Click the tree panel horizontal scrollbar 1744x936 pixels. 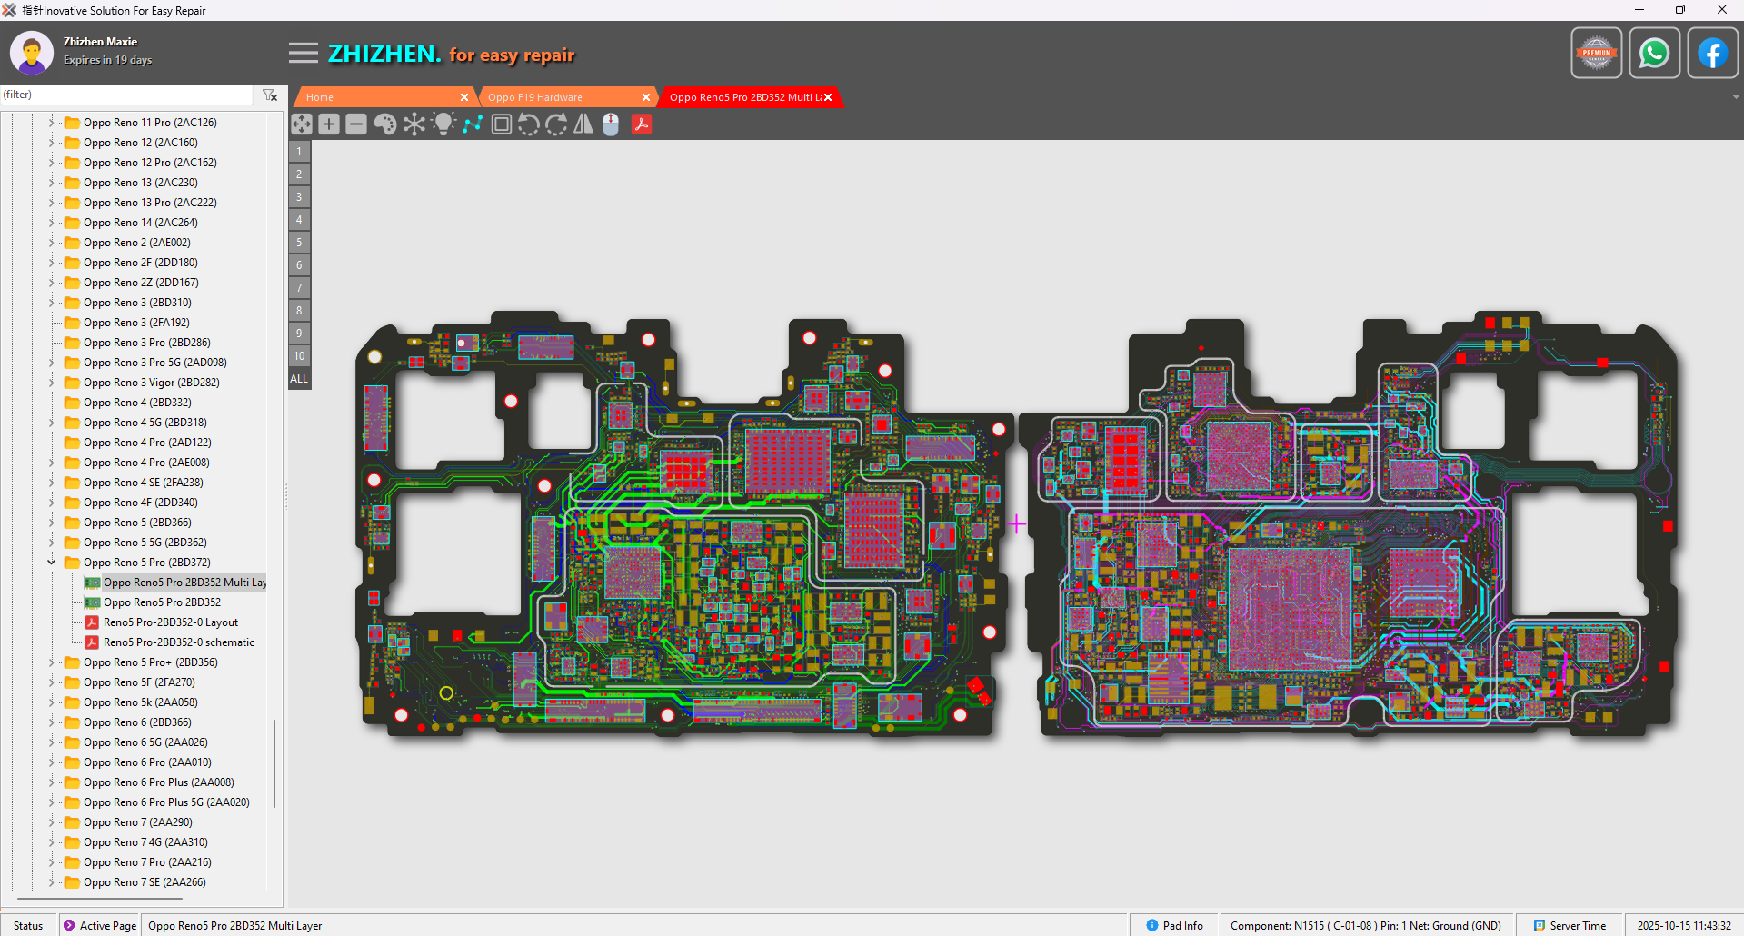click(100, 899)
